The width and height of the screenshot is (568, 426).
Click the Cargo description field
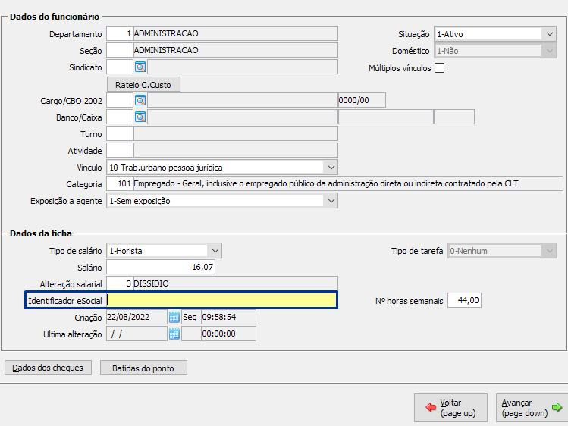click(x=243, y=100)
